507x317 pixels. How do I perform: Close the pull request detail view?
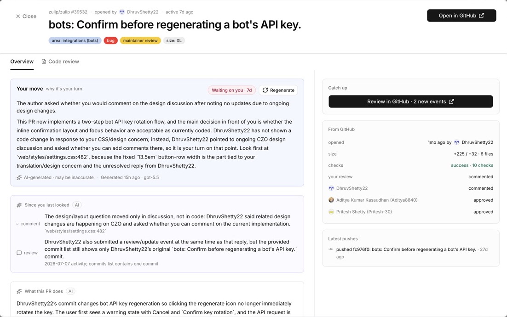(x=26, y=16)
